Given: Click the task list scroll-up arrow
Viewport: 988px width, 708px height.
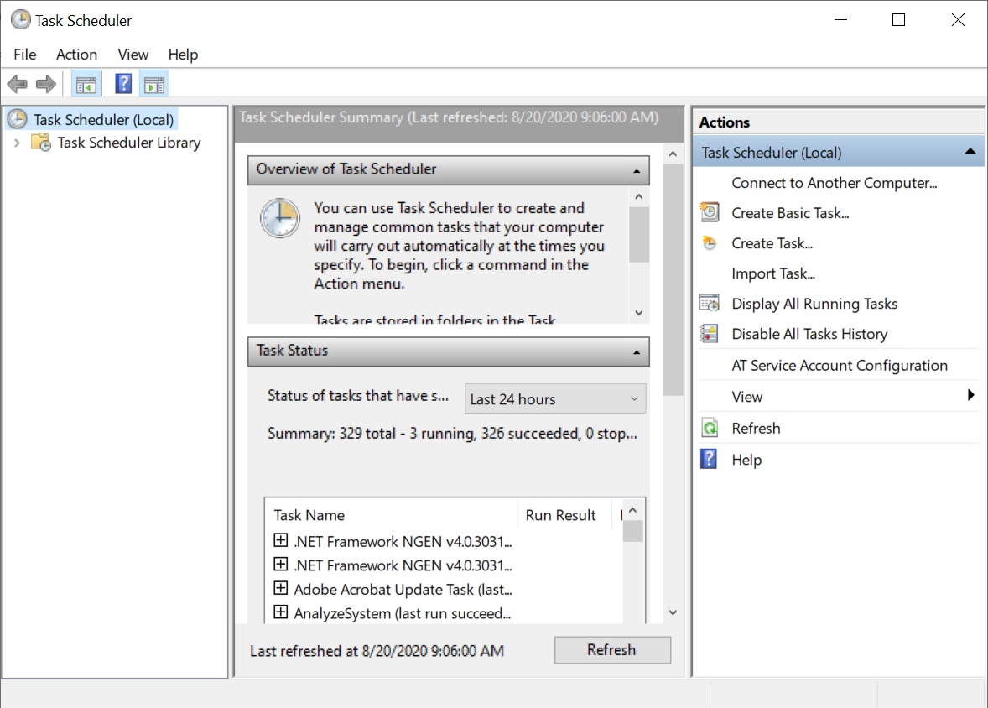Looking at the screenshot, I should point(633,510).
